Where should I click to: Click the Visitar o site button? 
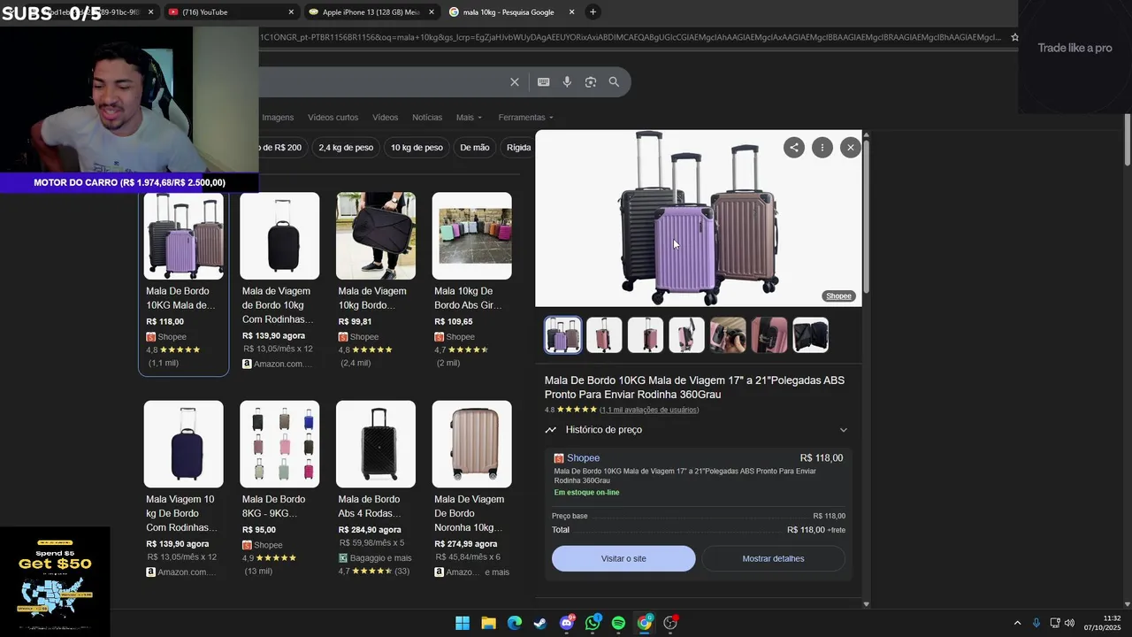pos(623,559)
